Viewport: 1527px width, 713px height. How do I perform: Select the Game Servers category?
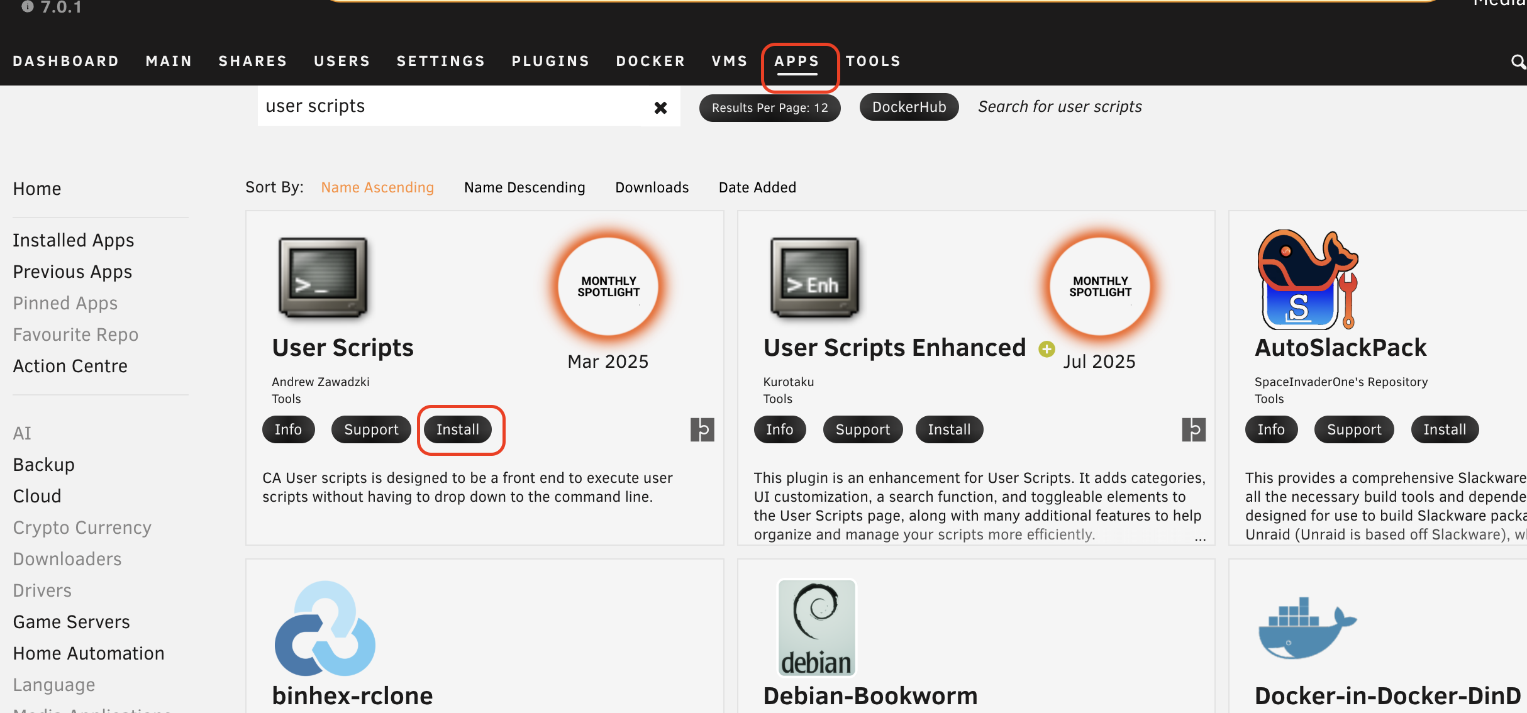click(71, 622)
